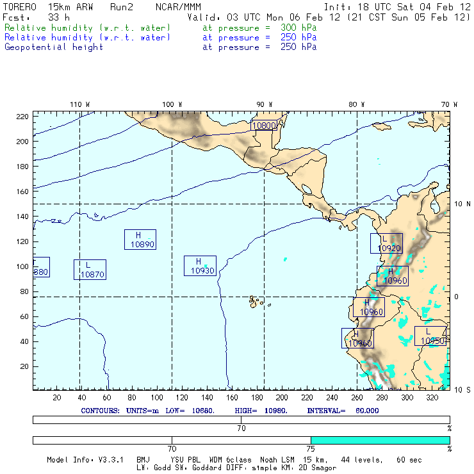Click the H 10930 high label box

(x=200, y=266)
